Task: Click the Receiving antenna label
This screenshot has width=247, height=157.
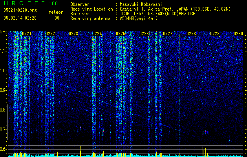Action: [90, 18]
